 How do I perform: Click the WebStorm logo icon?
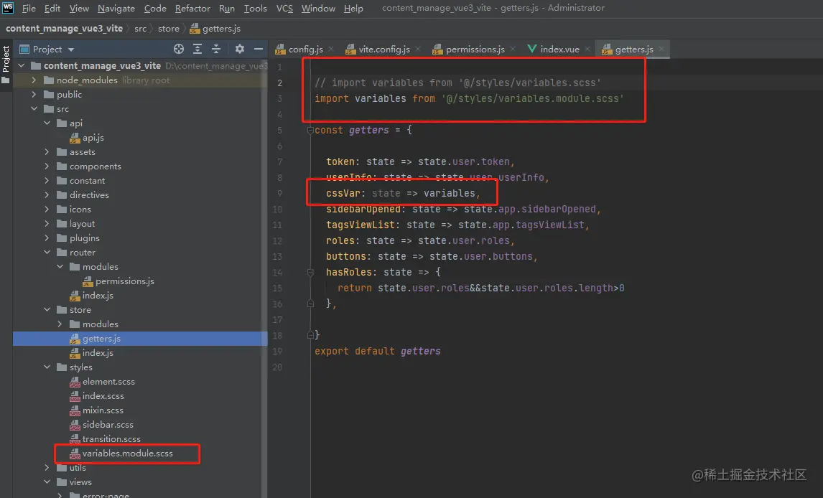[8, 8]
